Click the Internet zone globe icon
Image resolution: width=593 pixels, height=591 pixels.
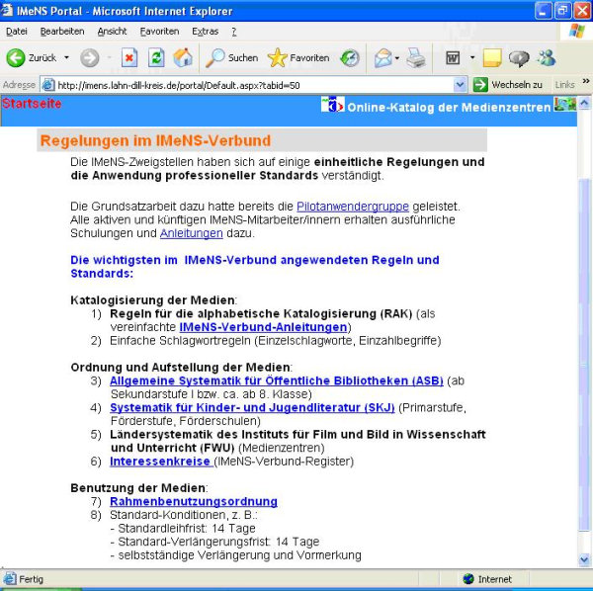pyautogui.click(x=468, y=578)
